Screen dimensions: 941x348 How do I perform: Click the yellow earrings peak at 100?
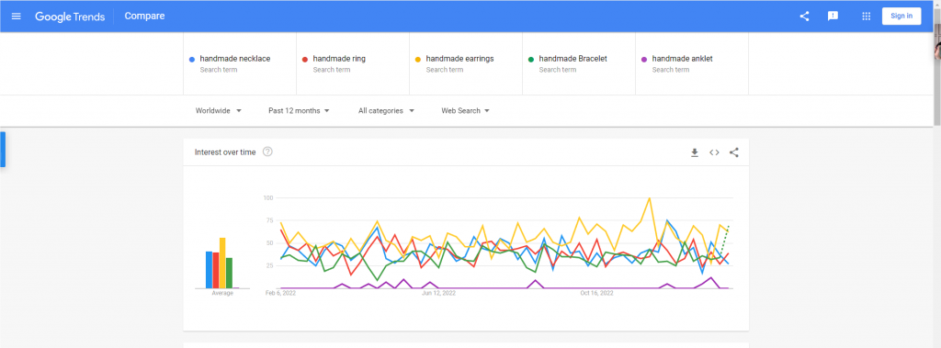(x=650, y=198)
